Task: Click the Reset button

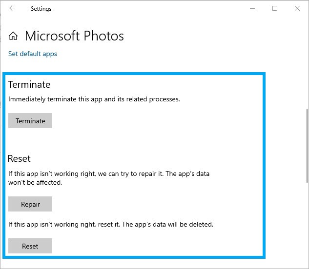Action: tap(30, 246)
